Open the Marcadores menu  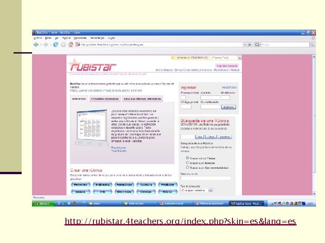click(x=80, y=38)
